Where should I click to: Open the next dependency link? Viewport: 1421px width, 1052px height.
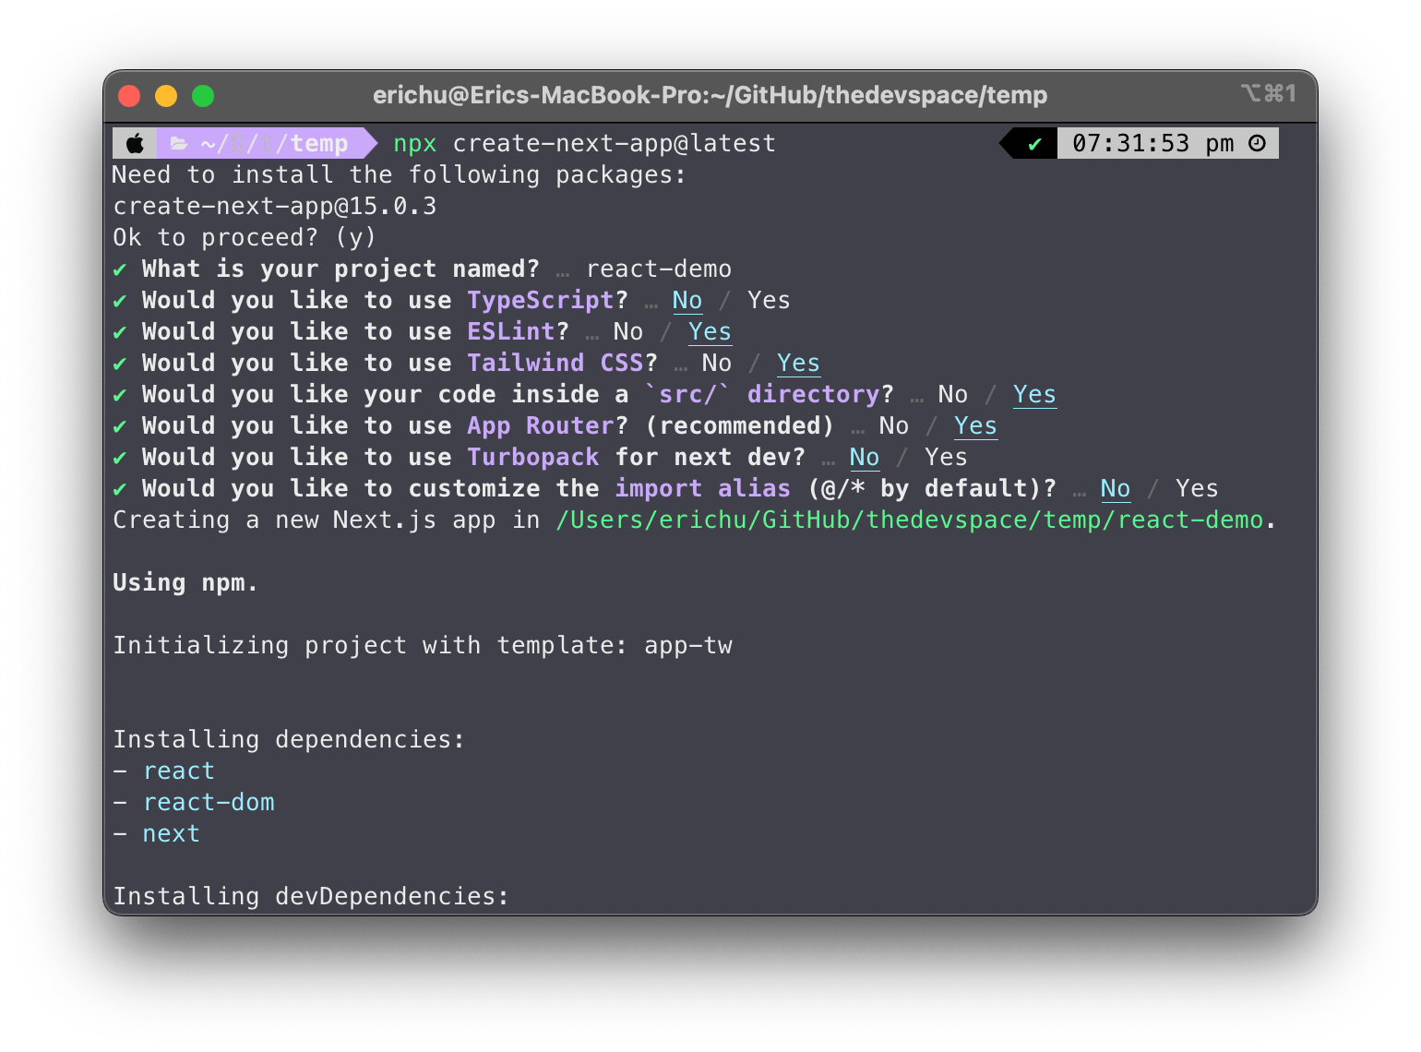(171, 833)
